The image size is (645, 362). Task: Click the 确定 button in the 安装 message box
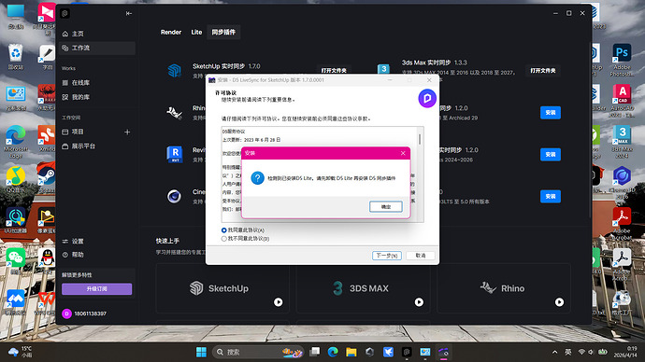click(385, 206)
